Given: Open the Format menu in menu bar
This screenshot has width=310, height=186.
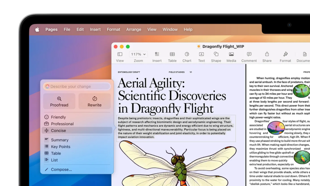Looking at the screenshot, I should [114, 29].
